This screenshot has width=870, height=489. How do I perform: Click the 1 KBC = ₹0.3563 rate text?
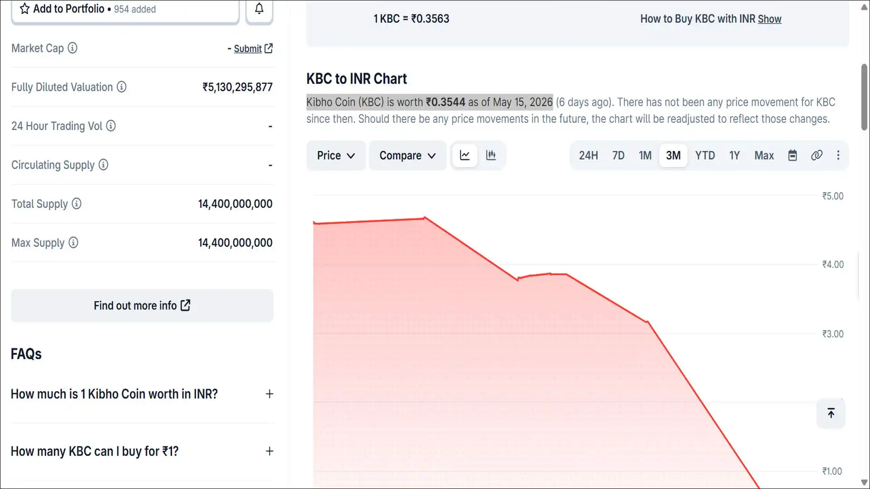[411, 19]
